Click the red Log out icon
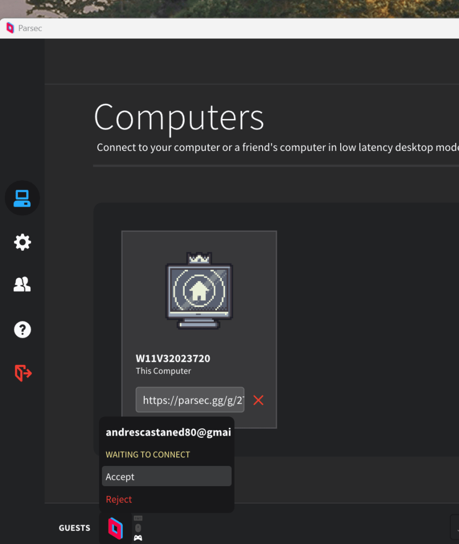Image resolution: width=459 pixels, height=544 pixels. coord(23,373)
